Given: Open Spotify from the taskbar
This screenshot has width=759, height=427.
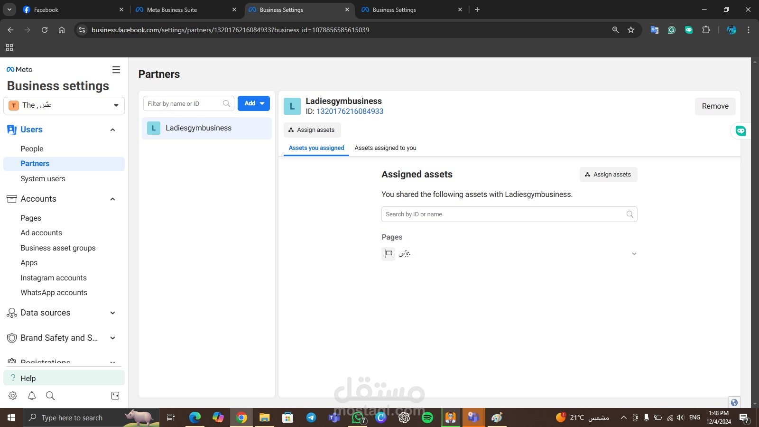Looking at the screenshot, I should tap(427, 418).
